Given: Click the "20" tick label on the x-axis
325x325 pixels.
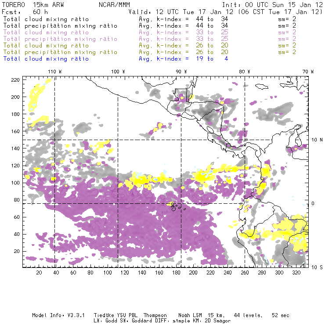Looking at the screenshot, I should 39,273.
